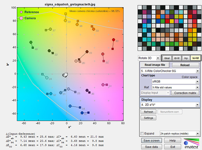Viewport: 202px width, 150px height.
Task: Click camera circle for patch 51
Action: 103,85
